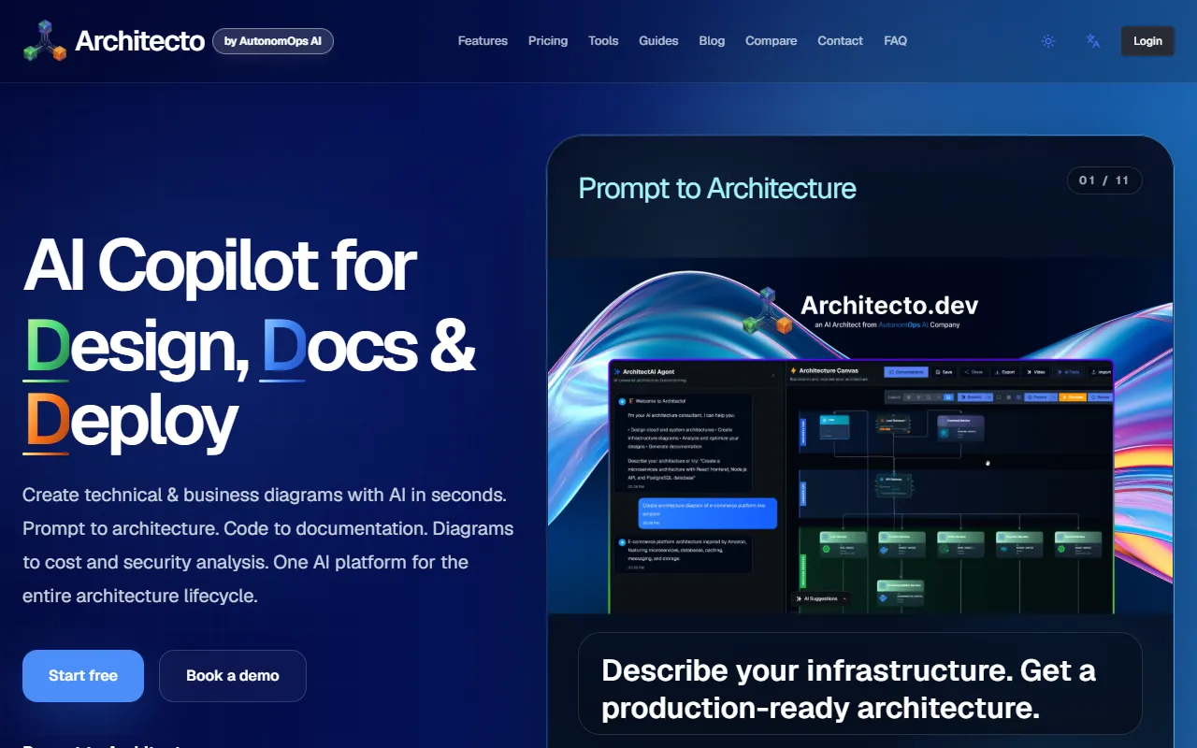Open the Features nav item
This screenshot has width=1197, height=748.
click(x=483, y=41)
